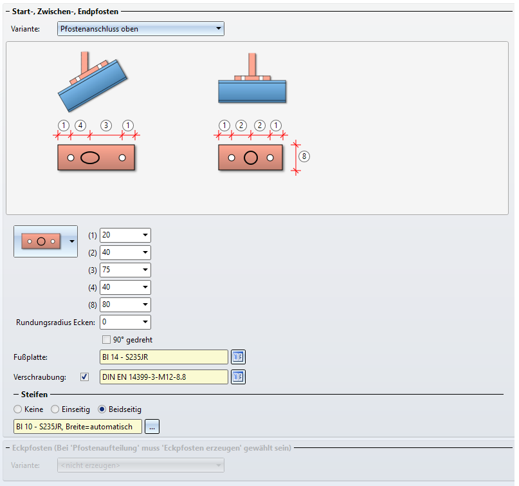Expand the dropdown for dimension (3)
Image resolution: width=519 pixels, height=486 pixels.
point(145,270)
